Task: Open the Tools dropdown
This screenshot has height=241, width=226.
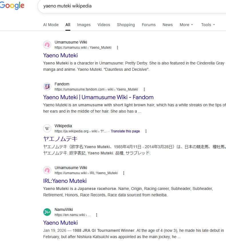Action: pos(208,25)
